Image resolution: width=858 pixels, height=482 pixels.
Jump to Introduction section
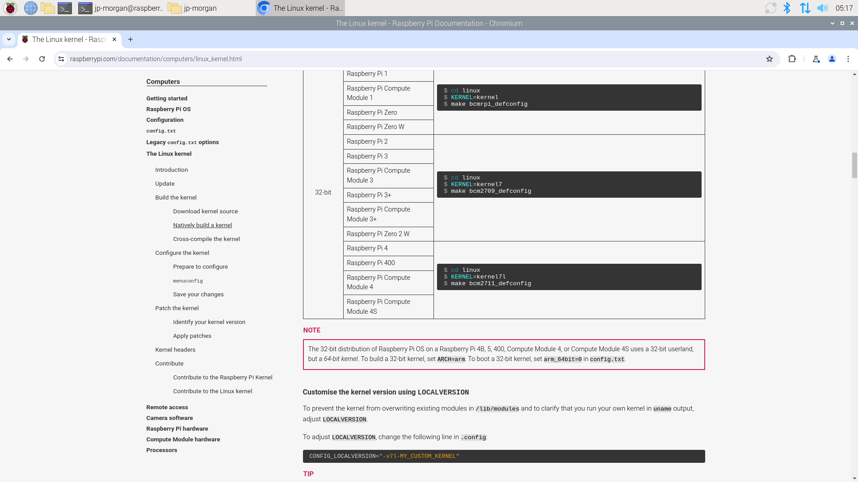click(172, 170)
